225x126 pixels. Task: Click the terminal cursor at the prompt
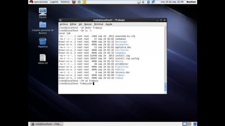click(94, 84)
